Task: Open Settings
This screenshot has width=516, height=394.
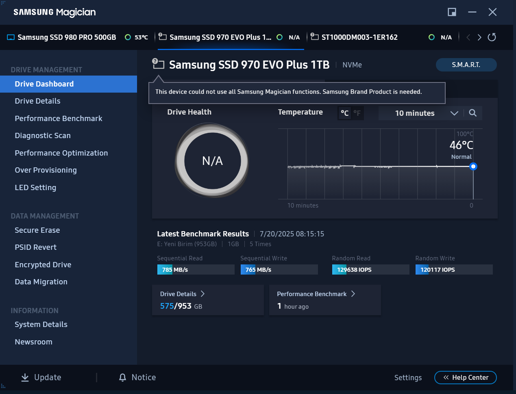Action: pos(408,378)
